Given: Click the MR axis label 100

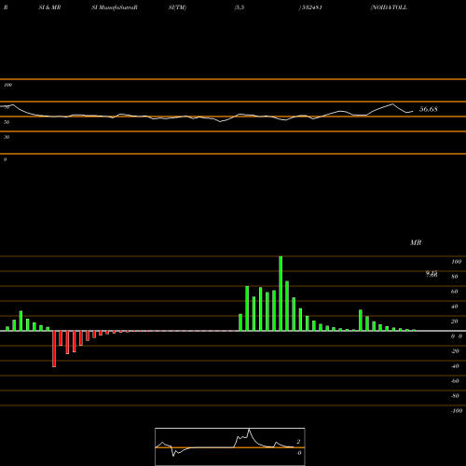Looking at the screenshot, I should coord(456,262).
